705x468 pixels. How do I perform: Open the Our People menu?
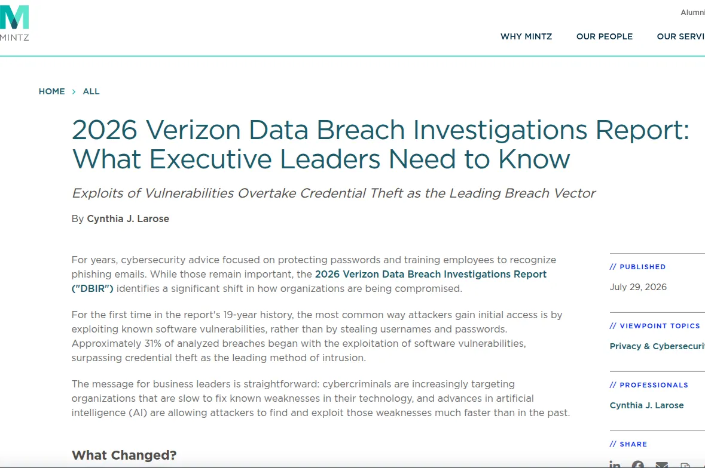click(605, 36)
